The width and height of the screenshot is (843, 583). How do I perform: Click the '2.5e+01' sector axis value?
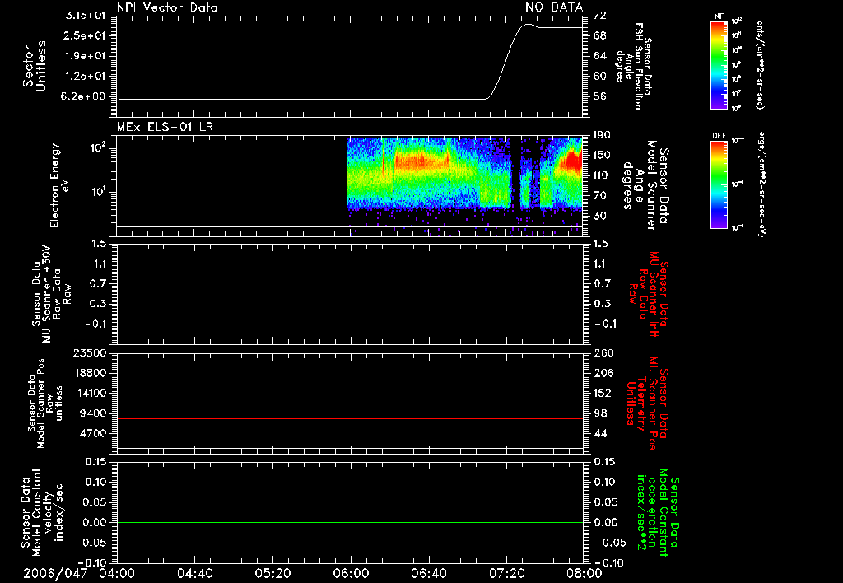(86, 35)
